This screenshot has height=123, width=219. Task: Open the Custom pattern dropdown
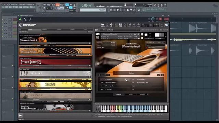pos(131,73)
